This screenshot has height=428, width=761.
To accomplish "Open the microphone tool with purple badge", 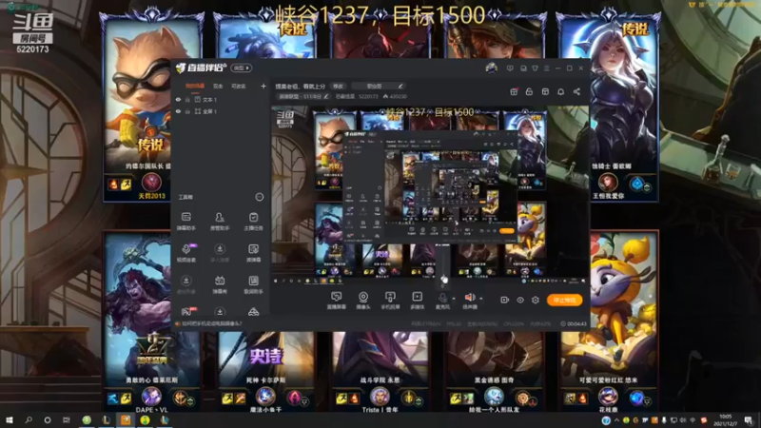I will coord(185,252).
